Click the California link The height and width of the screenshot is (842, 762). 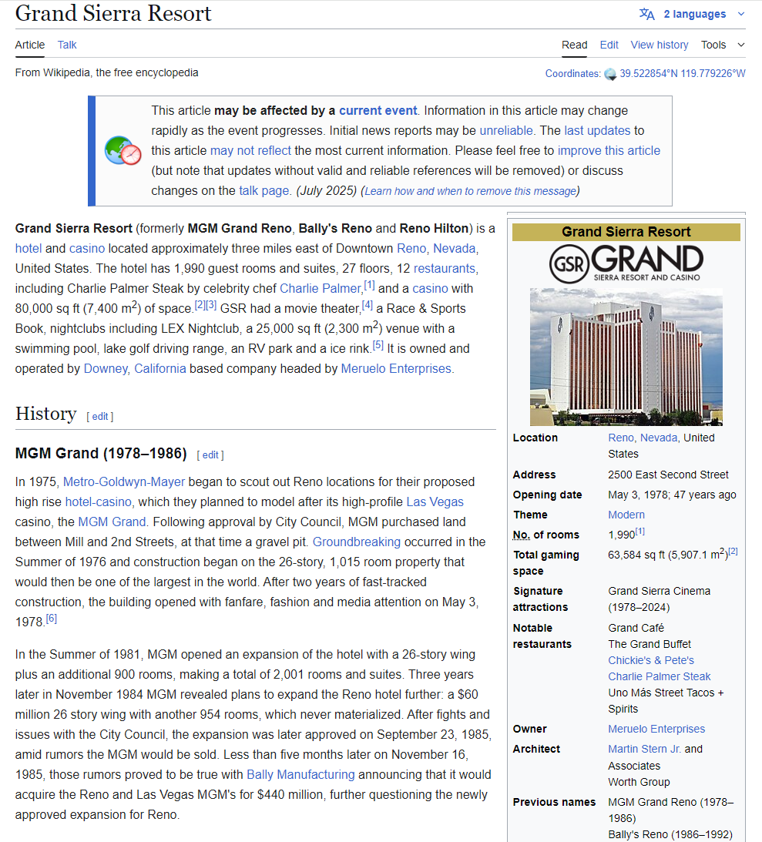pyautogui.click(x=160, y=369)
